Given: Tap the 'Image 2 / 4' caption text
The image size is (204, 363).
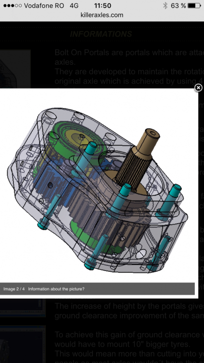Looking at the screenshot, I should click(x=14, y=289).
